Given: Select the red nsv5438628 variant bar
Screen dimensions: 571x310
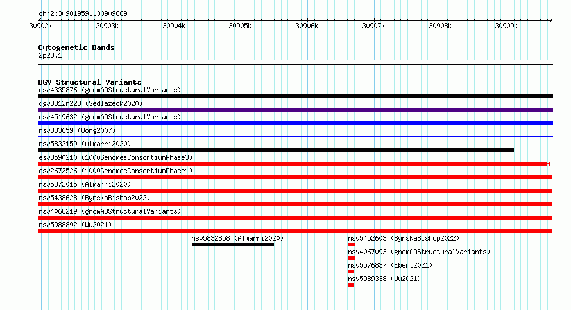Looking at the screenshot, I should click(295, 204).
